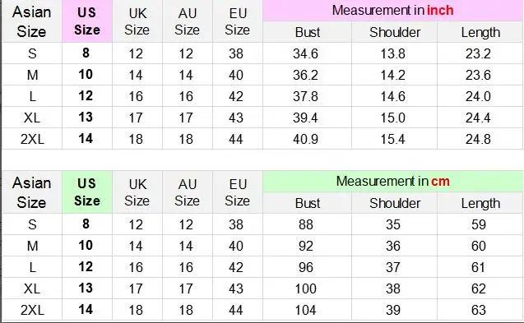524x323 pixels.
Task: Select the EU Size header in inch table
Action: coord(237,21)
